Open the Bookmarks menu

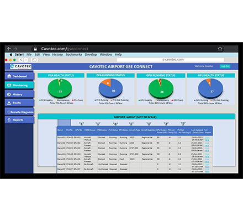pos(74,55)
